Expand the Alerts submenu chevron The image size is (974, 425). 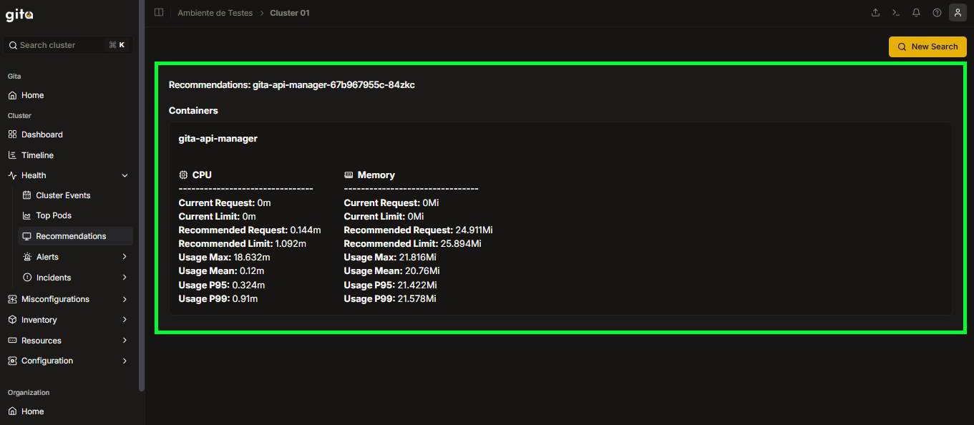pyautogui.click(x=125, y=257)
